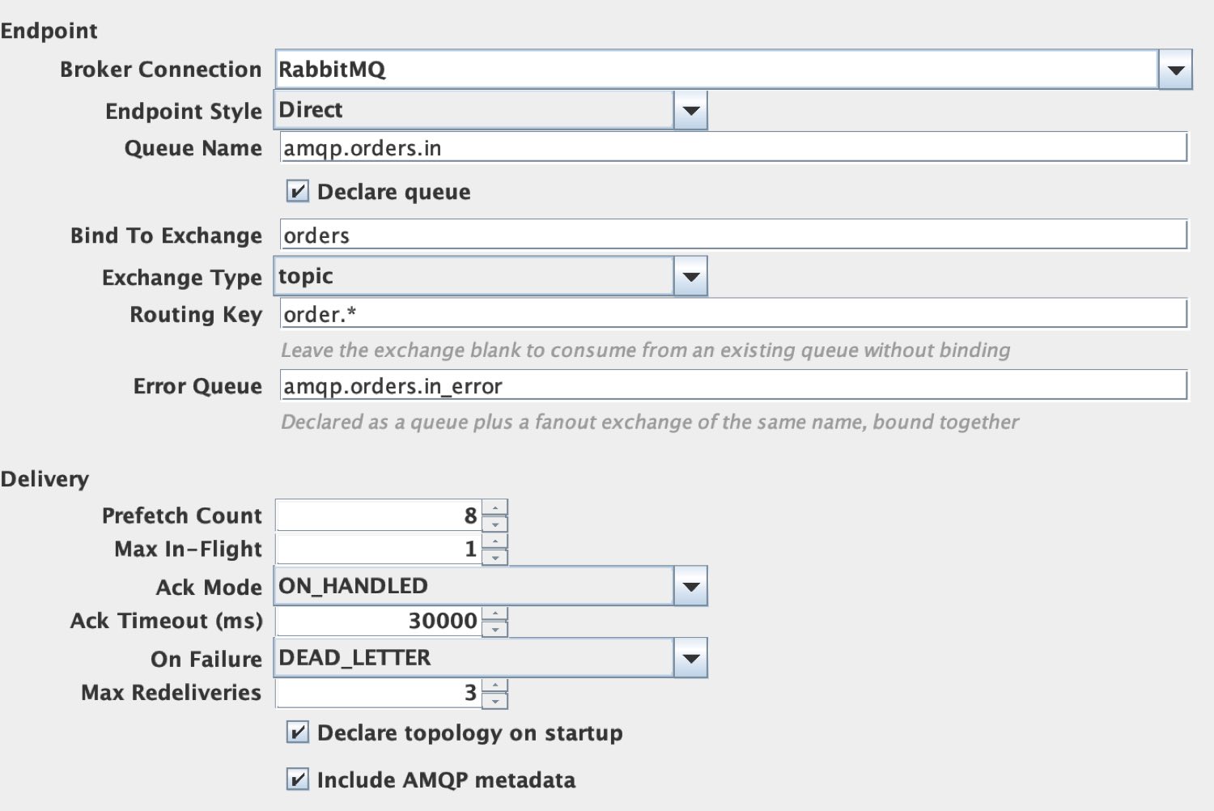Image resolution: width=1214 pixels, height=811 pixels.
Task: Decrease Ack Timeout with down arrow
Action: click(495, 629)
